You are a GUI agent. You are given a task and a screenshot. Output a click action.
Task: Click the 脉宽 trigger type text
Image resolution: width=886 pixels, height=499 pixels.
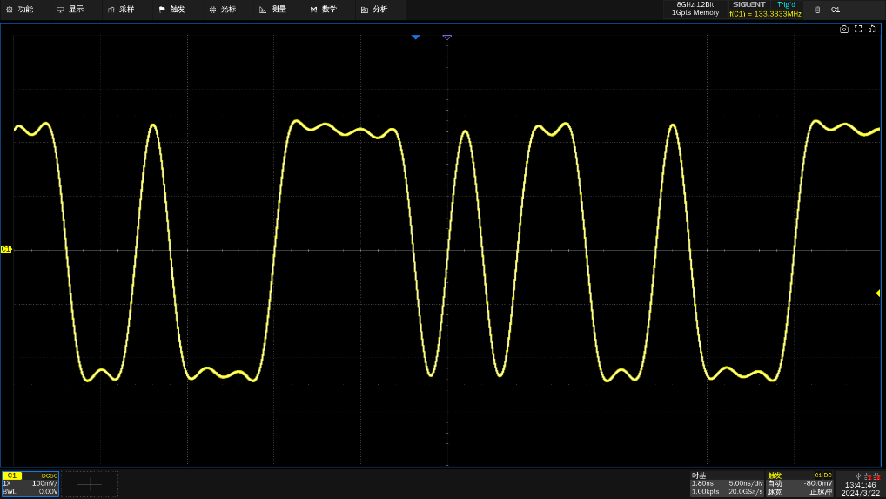775,492
